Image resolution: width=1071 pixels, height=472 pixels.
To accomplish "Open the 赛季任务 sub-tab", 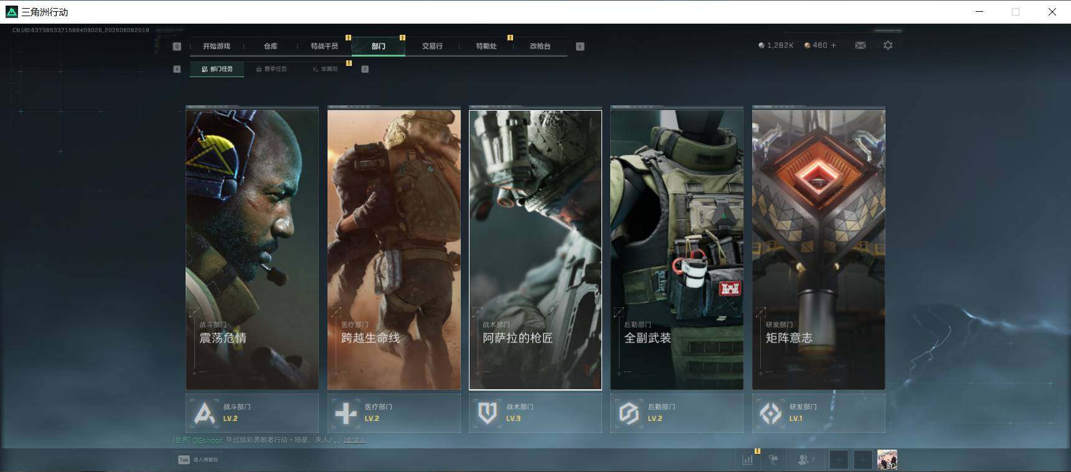I will click(x=271, y=69).
